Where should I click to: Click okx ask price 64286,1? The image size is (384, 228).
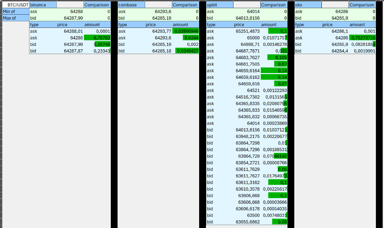coord(335,31)
